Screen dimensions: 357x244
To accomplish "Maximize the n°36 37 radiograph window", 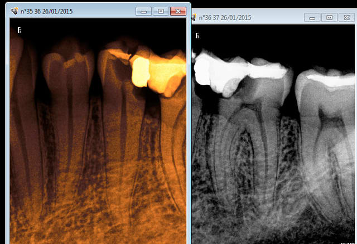I will (x=329, y=17).
